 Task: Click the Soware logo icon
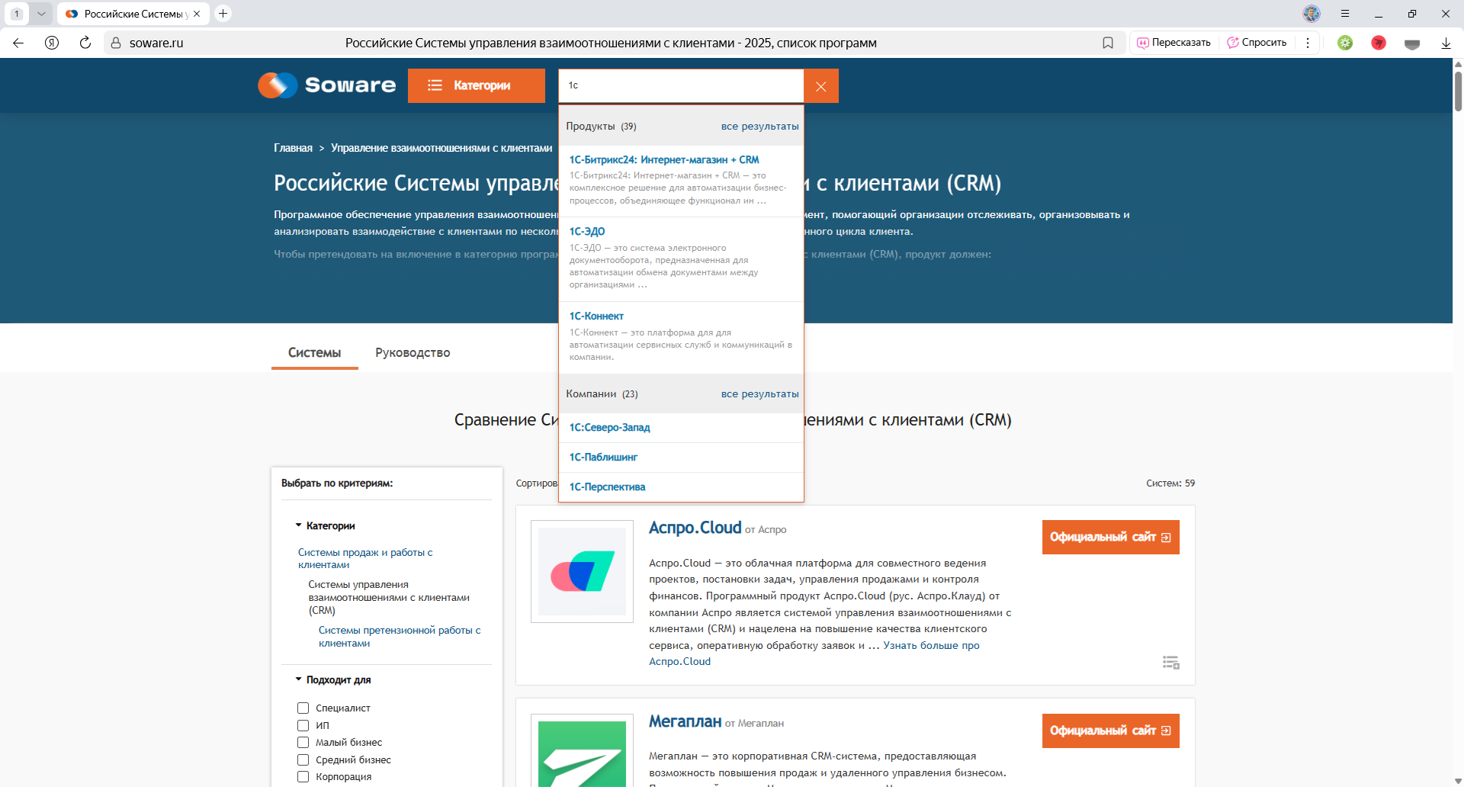278,85
